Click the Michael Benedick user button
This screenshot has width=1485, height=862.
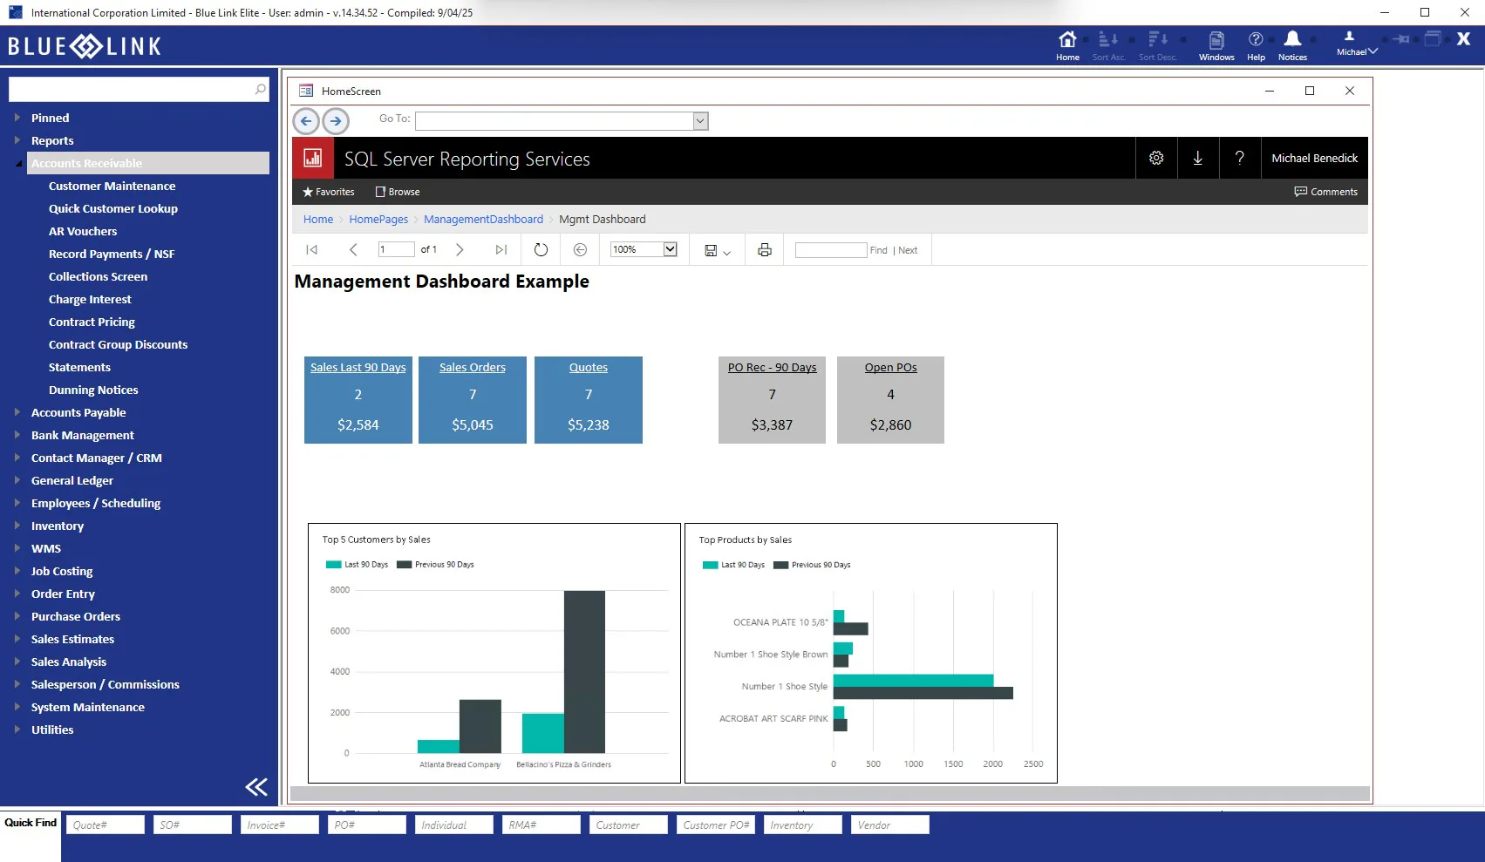coord(1315,158)
